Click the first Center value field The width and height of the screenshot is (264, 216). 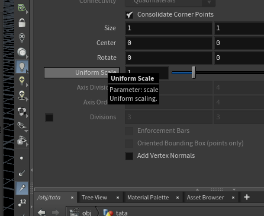pos(169,43)
